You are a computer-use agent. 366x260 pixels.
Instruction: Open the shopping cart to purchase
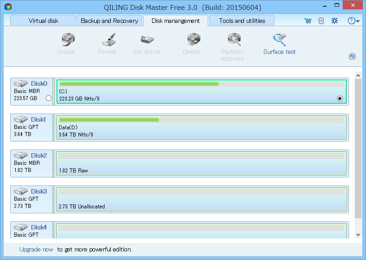[308, 20]
